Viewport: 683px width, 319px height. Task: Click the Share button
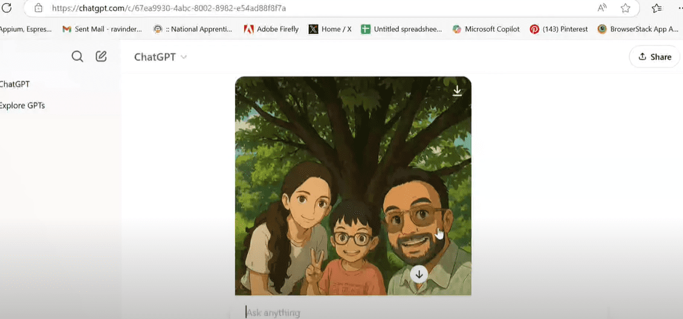[x=655, y=57]
